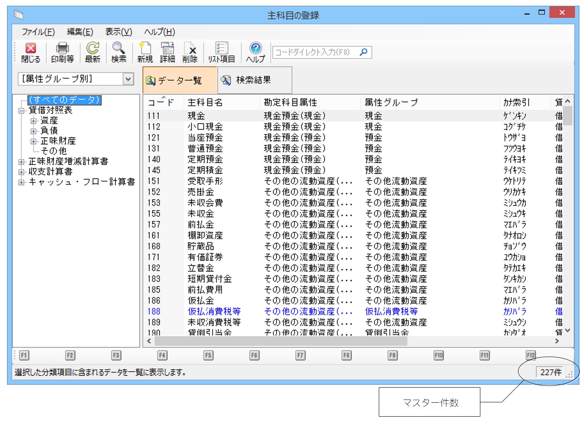Click the horizontal scrollbar right arrow

point(557,341)
